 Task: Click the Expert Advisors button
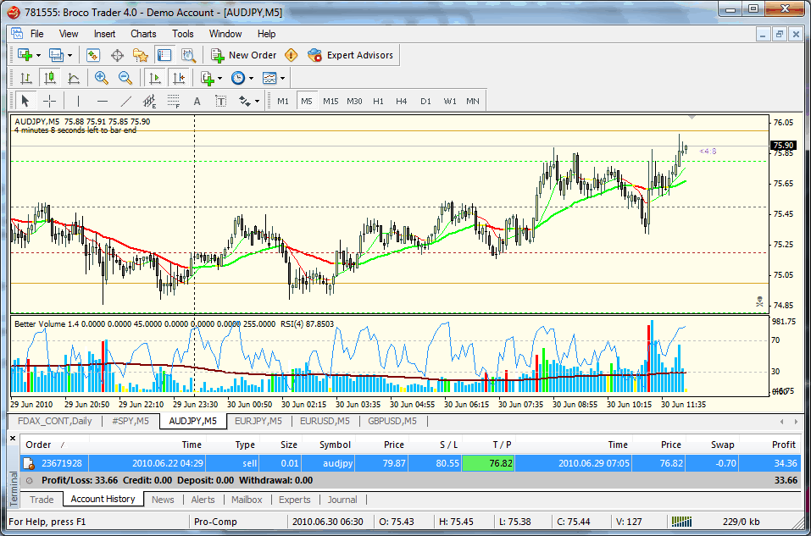coord(351,55)
